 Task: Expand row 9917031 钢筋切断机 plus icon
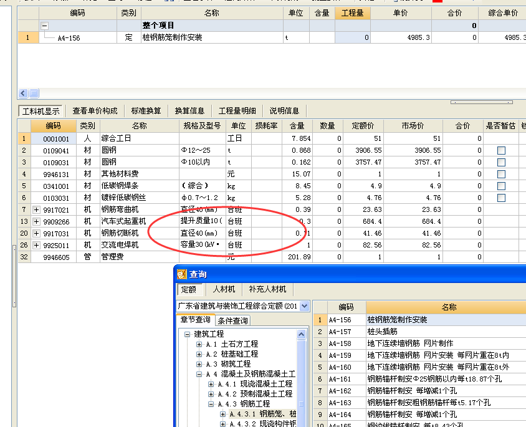pos(36,234)
